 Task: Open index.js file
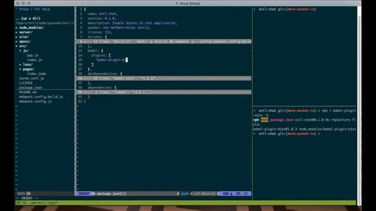(35, 60)
